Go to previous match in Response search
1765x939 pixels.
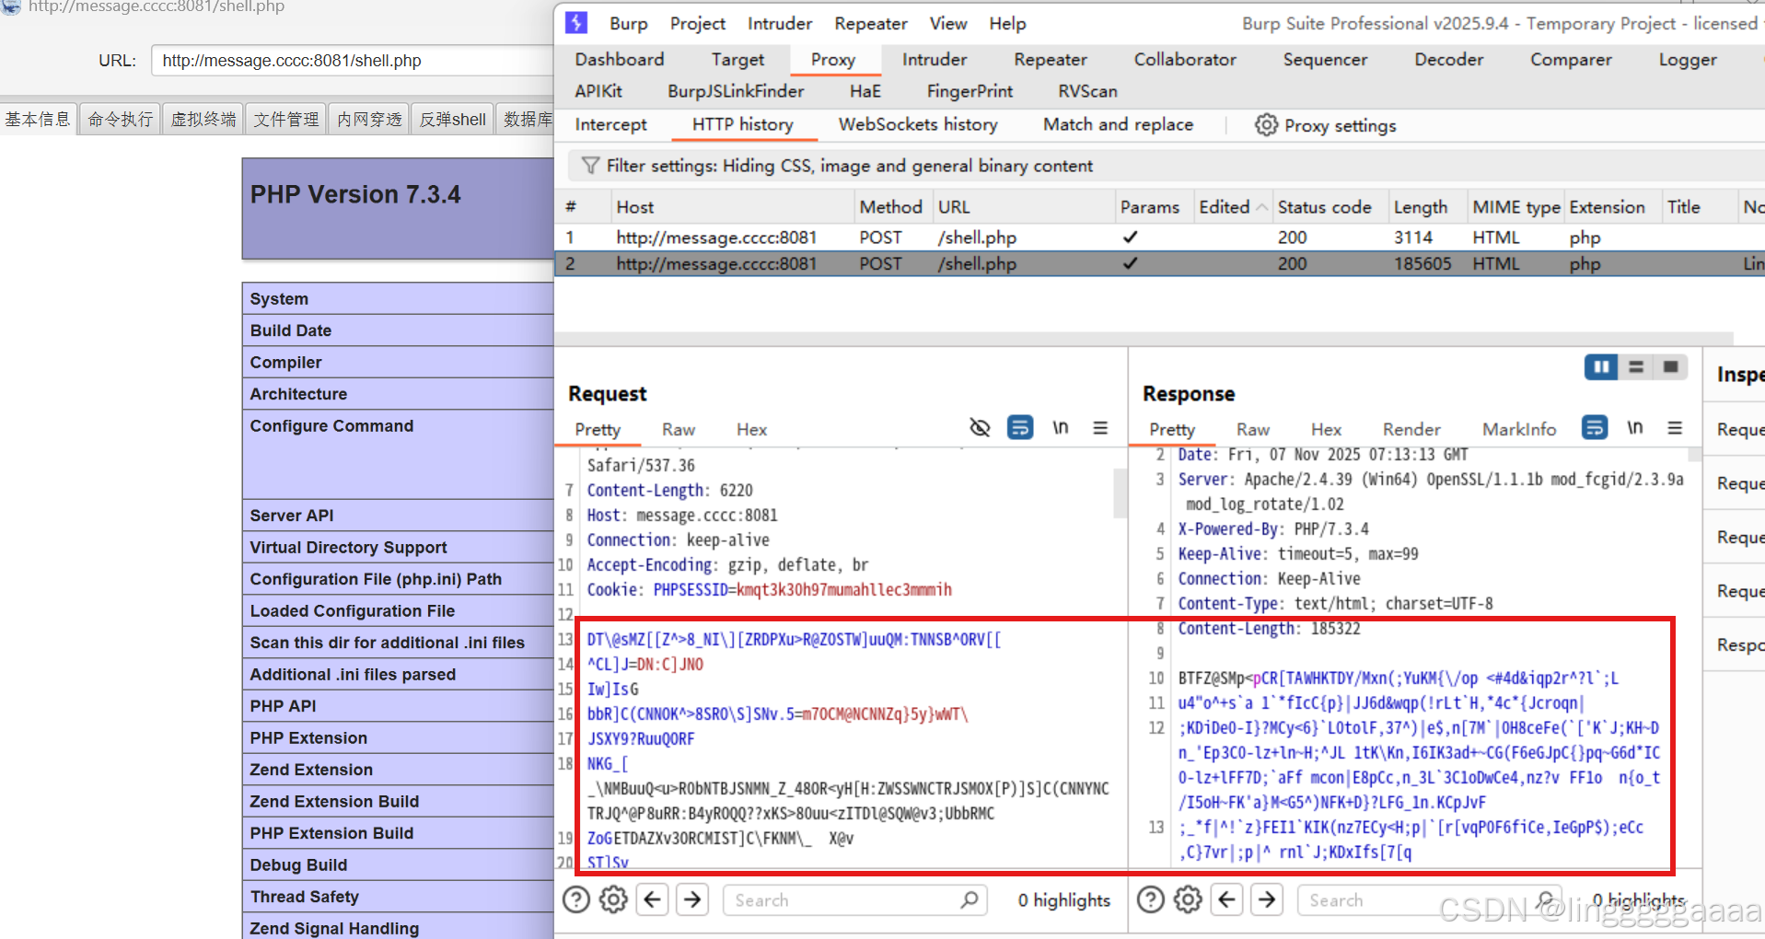(1227, 899)
